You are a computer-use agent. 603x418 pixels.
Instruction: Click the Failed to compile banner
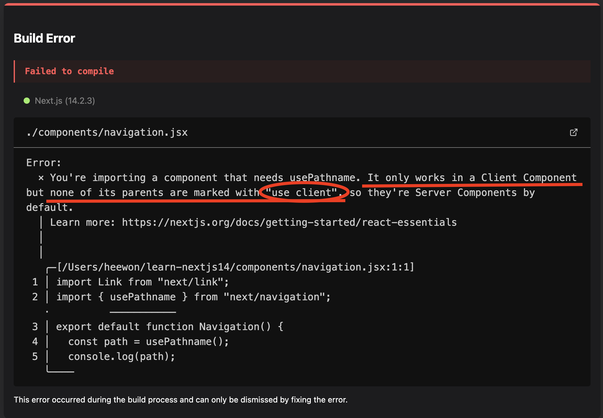tap(69, 71)
